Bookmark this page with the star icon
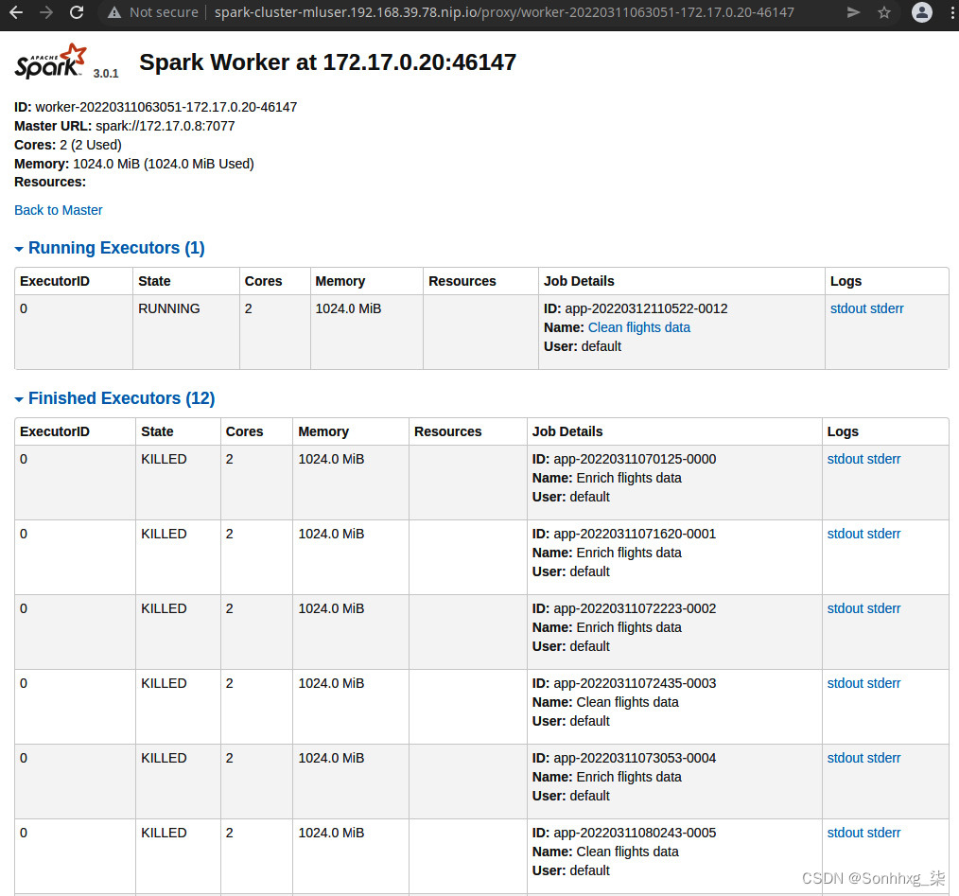The image size is (959, 896). [x=883, y=12]
